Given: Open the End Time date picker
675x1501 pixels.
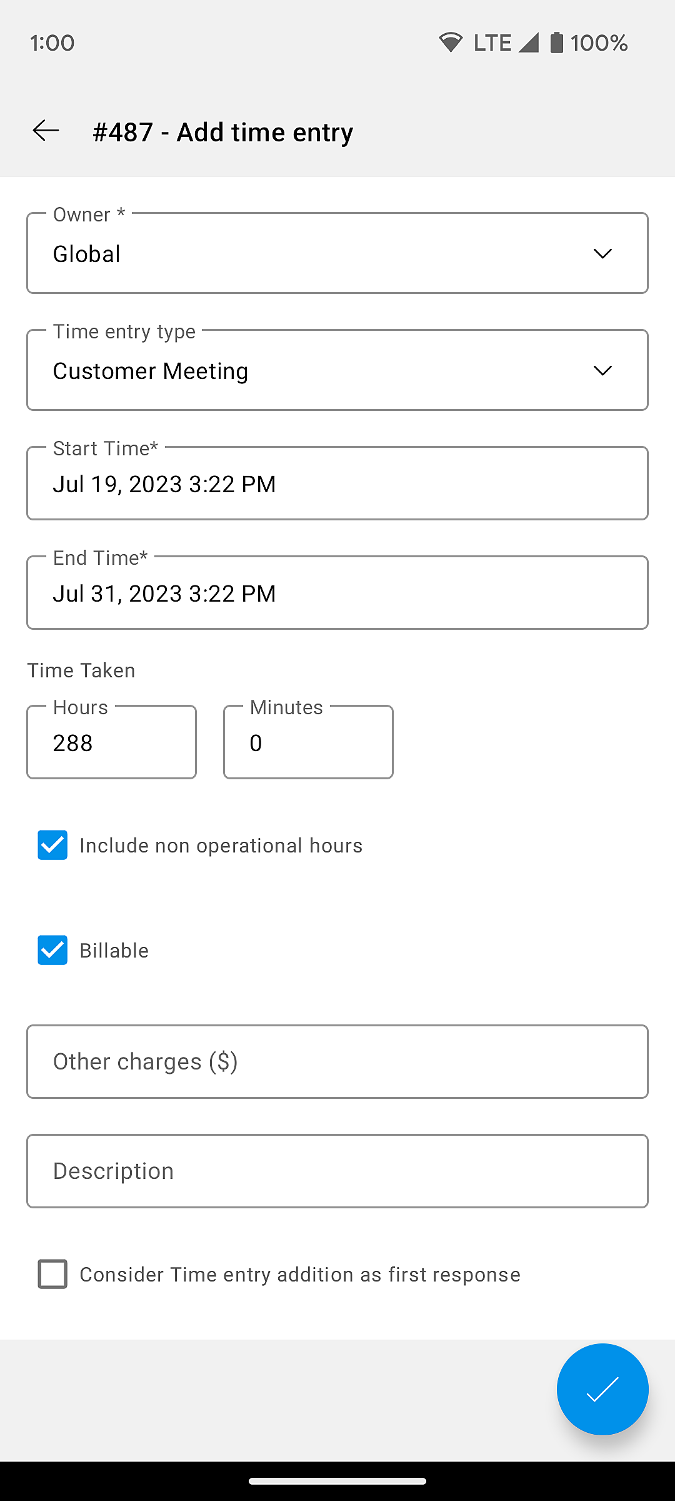Looking at the screenshot, I should pos(337,593).
